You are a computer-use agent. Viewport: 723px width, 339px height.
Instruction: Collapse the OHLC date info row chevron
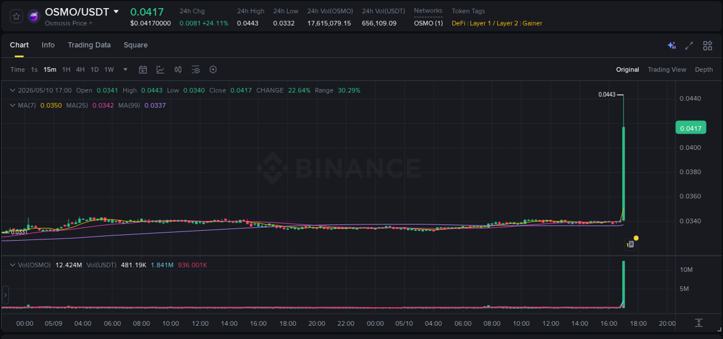point(13,90)
